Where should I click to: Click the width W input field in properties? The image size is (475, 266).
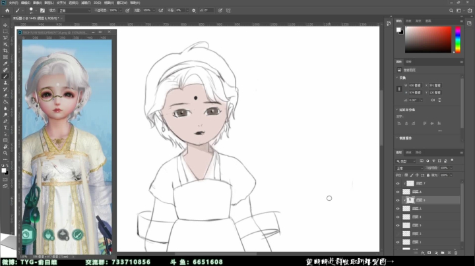point(416,86)
